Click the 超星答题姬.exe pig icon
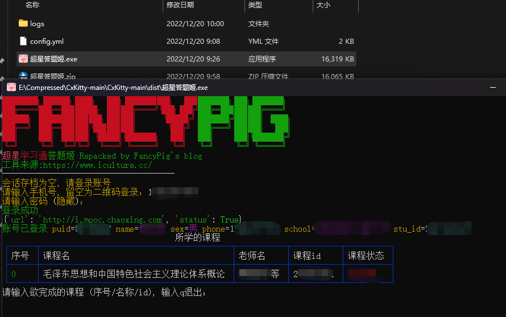Viewport: 506px width, 317px height. point(23,59)
